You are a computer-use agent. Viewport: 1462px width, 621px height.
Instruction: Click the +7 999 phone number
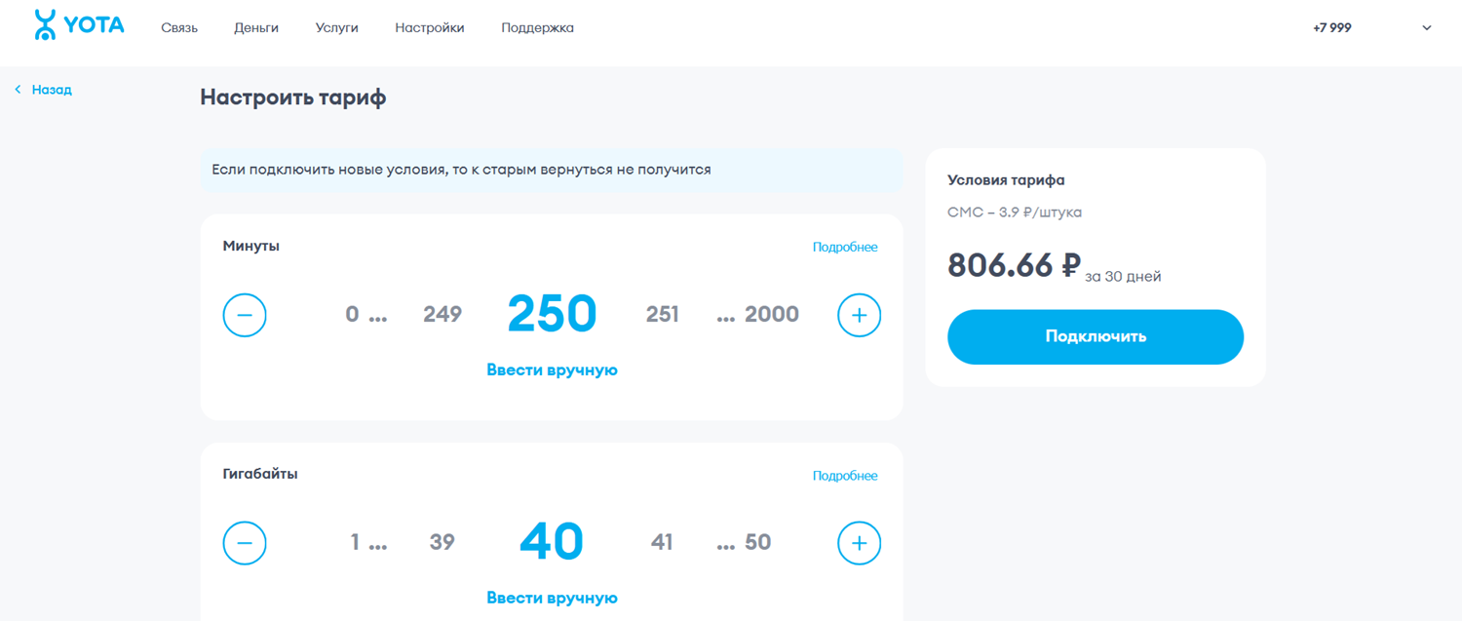click(1331, 28)
